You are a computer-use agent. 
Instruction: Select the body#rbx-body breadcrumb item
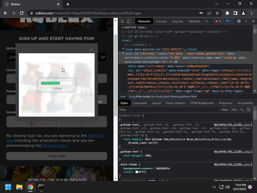tap(163, 96)
